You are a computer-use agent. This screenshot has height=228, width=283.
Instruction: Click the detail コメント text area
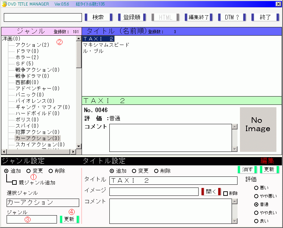170,138
